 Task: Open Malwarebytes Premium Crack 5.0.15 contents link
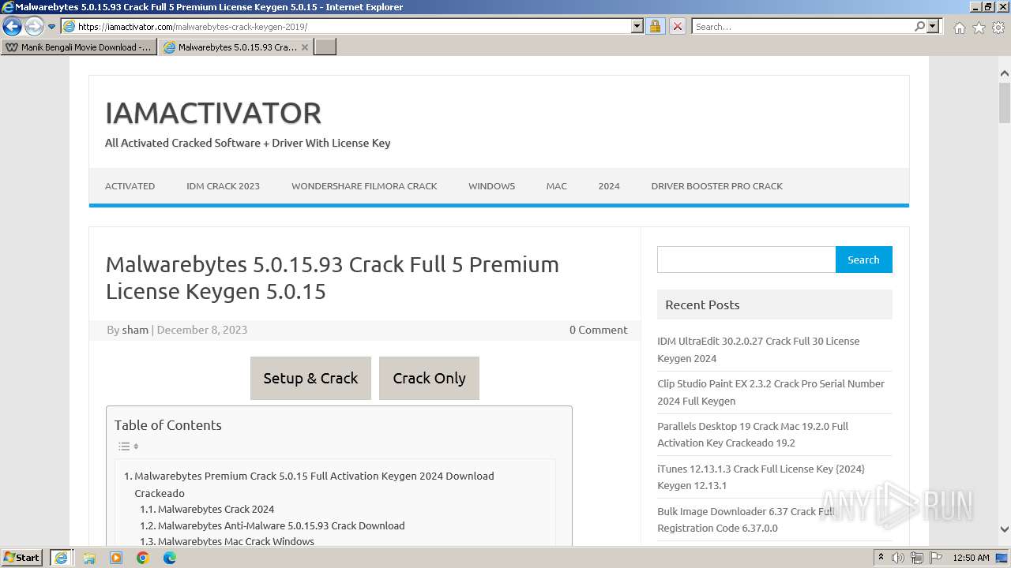coord(314,484)
